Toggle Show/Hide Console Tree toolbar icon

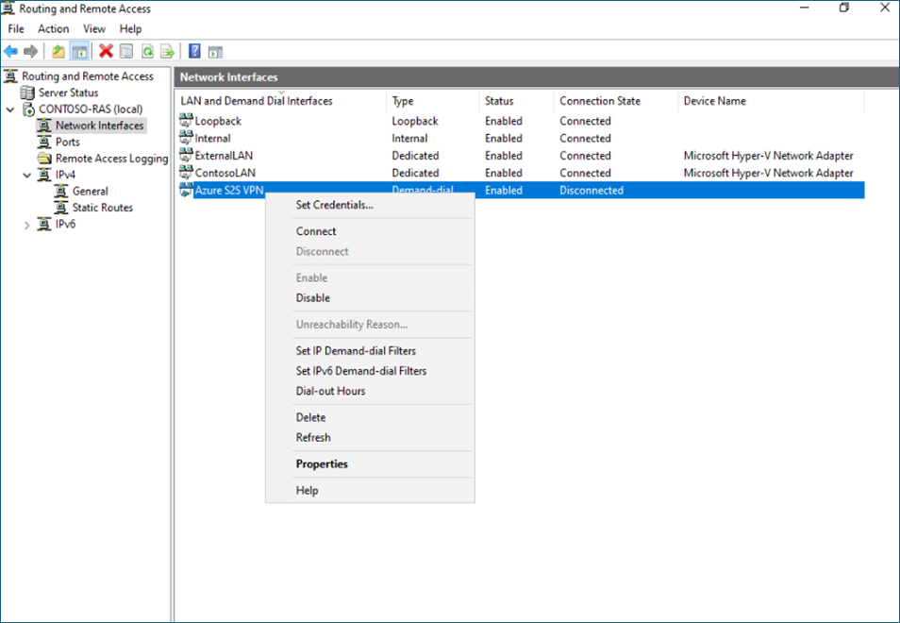point(79,51)
